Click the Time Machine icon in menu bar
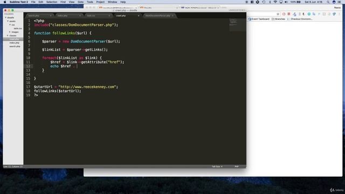Screen dimensions: 345x194 tap(264, 2)
